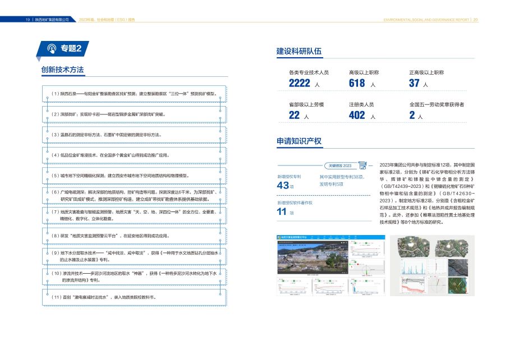Select the 37 正高级以上职称 figure

[414, 84]
